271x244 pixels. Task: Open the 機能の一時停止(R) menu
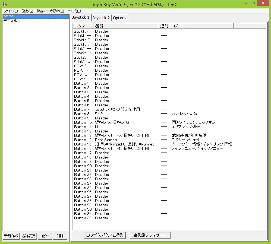pos(50,11)
